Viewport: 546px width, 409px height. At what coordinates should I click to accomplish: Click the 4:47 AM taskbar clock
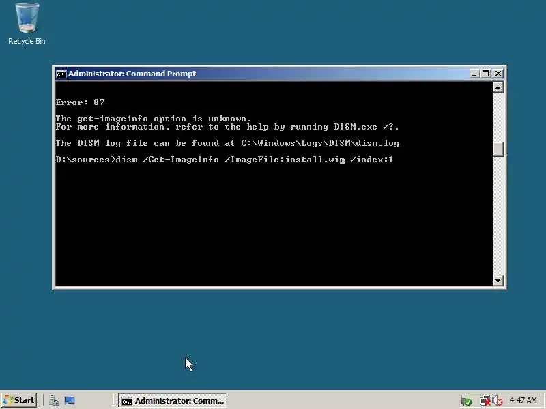[x=523, y=400]
